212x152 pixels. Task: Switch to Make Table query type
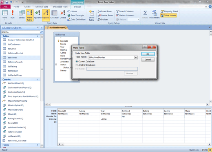(x=29, y=16)
